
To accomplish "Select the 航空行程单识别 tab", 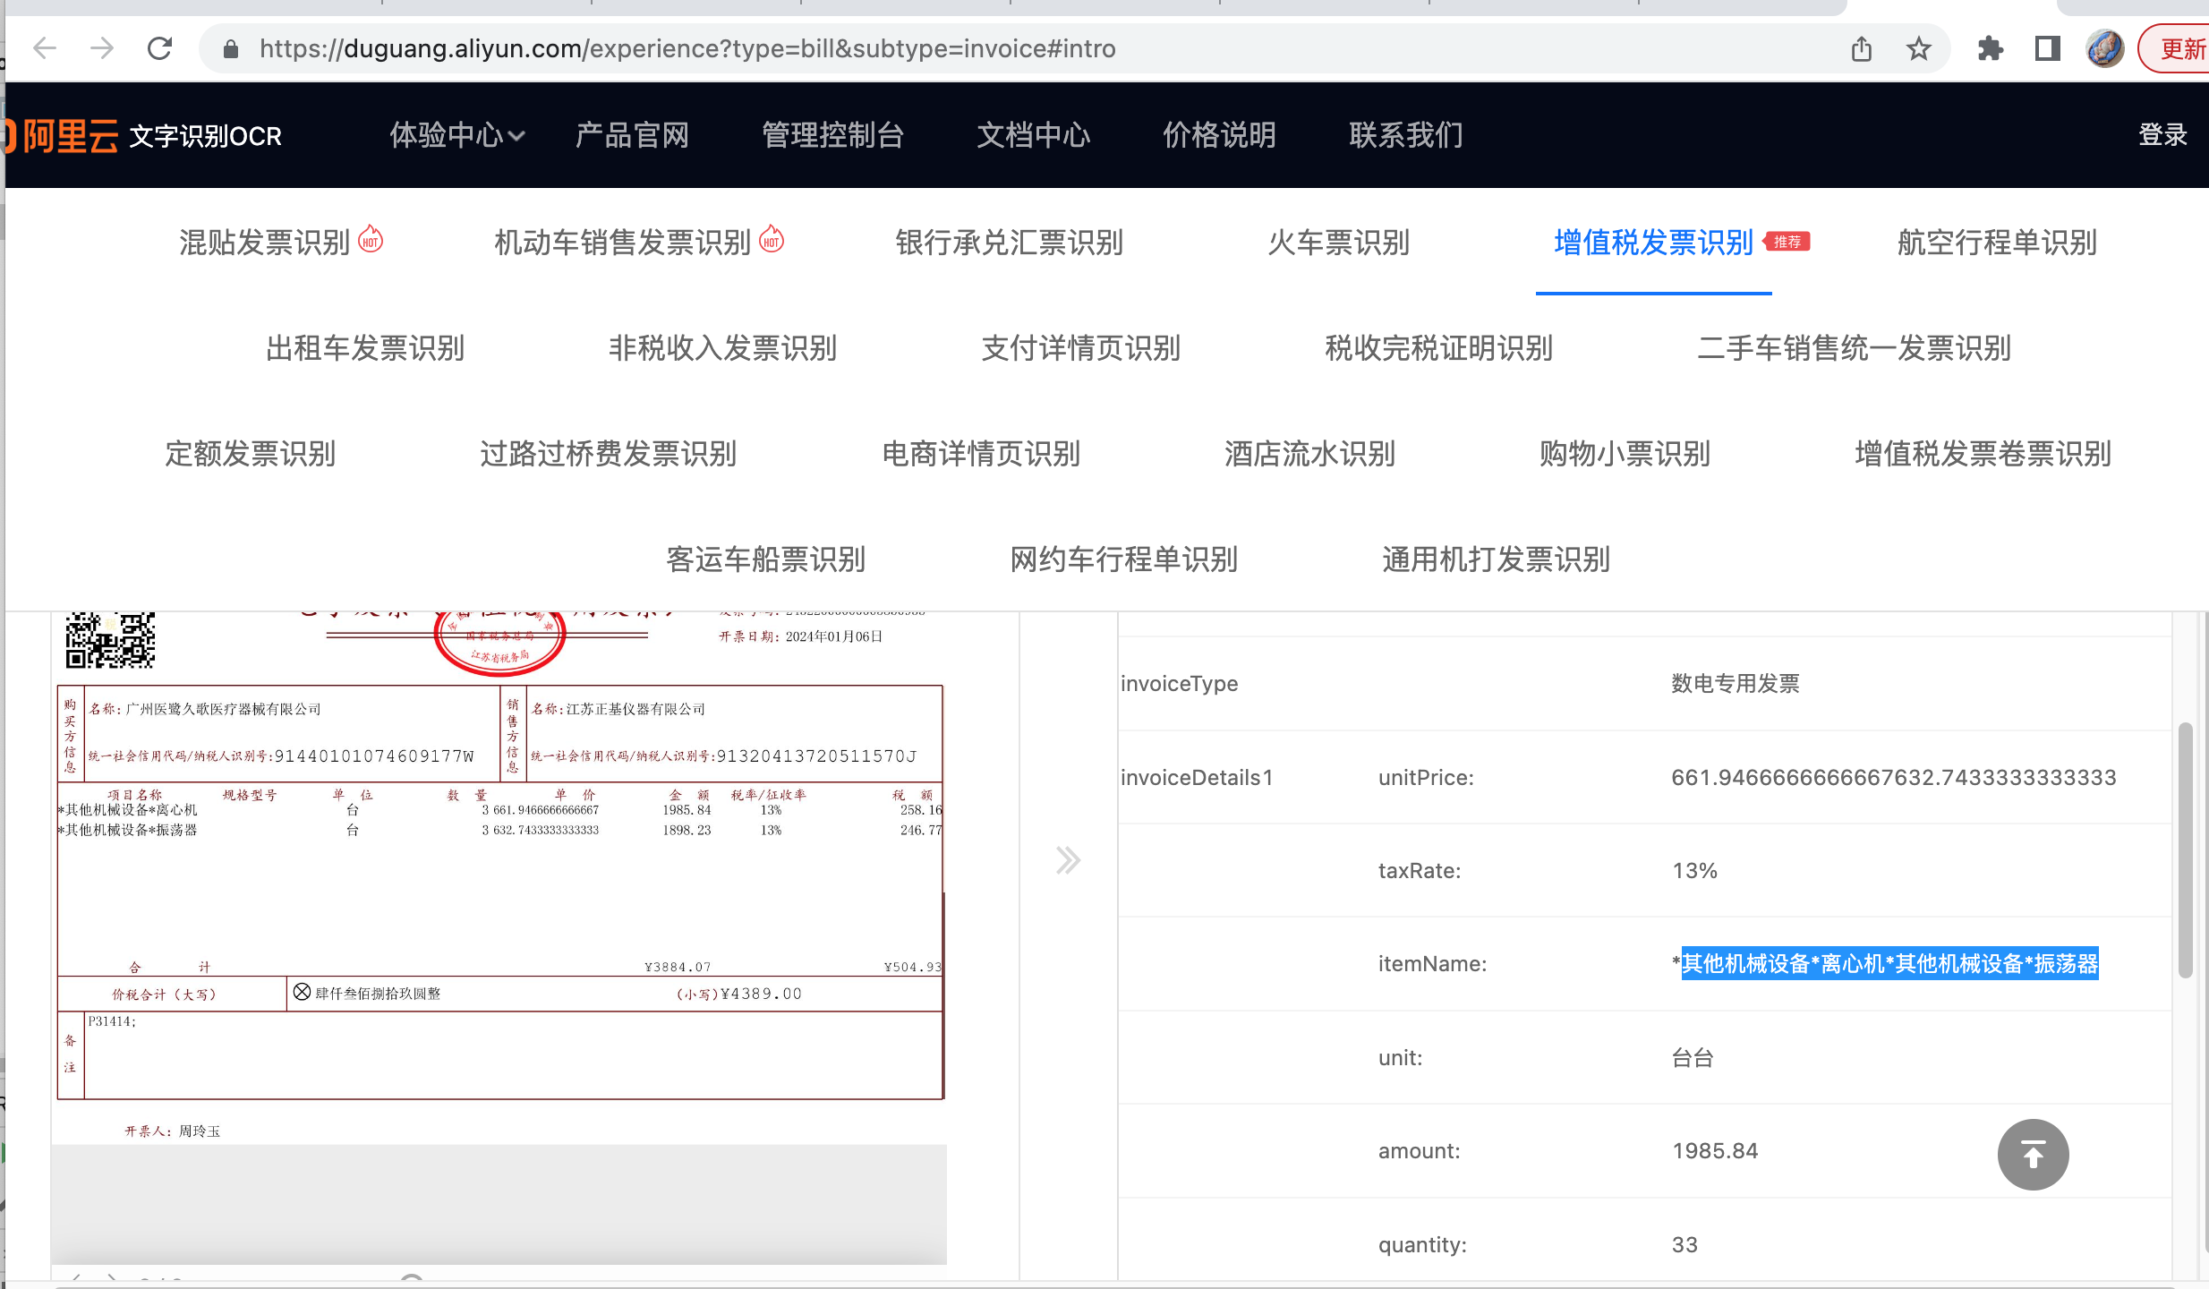I will pos(1998,243).
